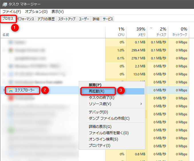
Task: Switch to the サービス tab
Action: pyautogui.click(x=108, y=19)
